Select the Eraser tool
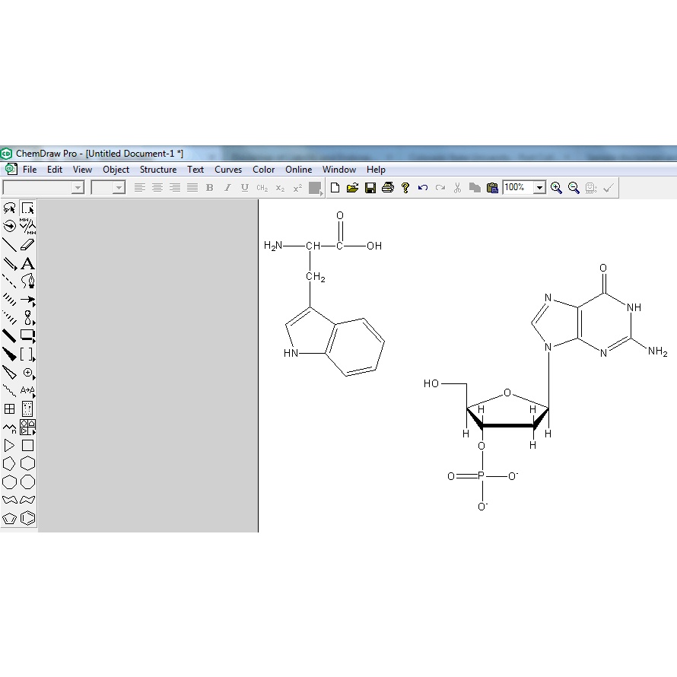This screenshot has height=677, width=677. point(27,245)
